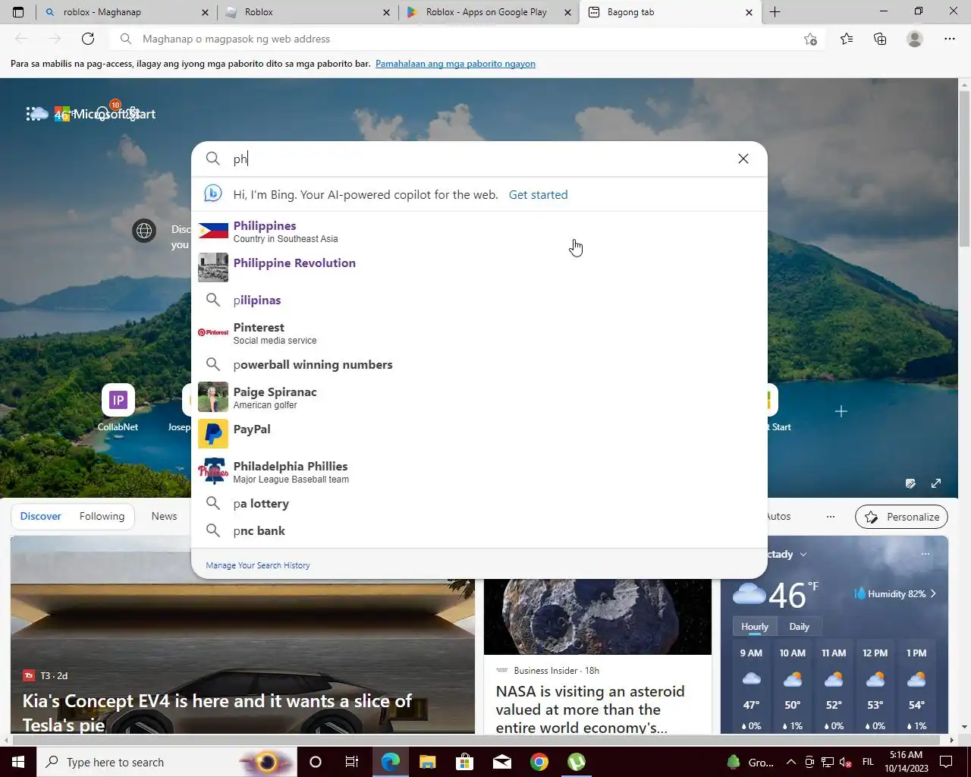Add this page to favorites star icon

click(x=810, y=39)
